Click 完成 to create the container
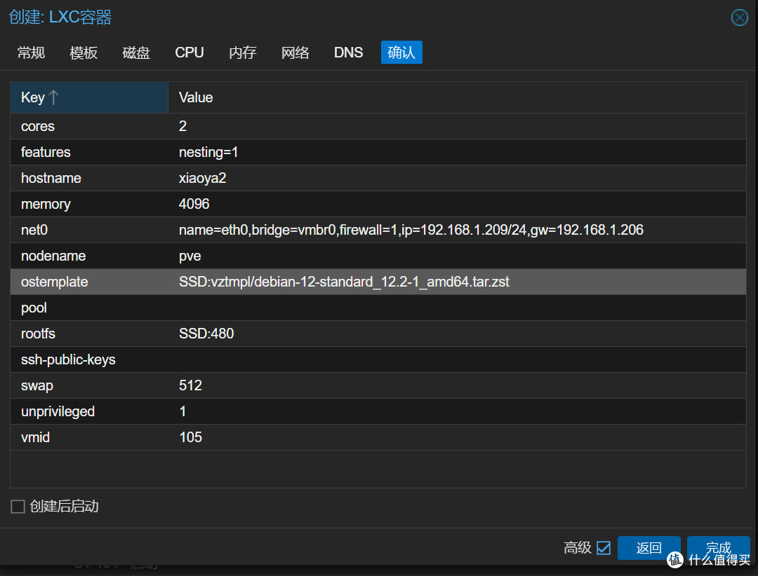The height and width of the screenshot is (576, 758). (x=718, y=548)
